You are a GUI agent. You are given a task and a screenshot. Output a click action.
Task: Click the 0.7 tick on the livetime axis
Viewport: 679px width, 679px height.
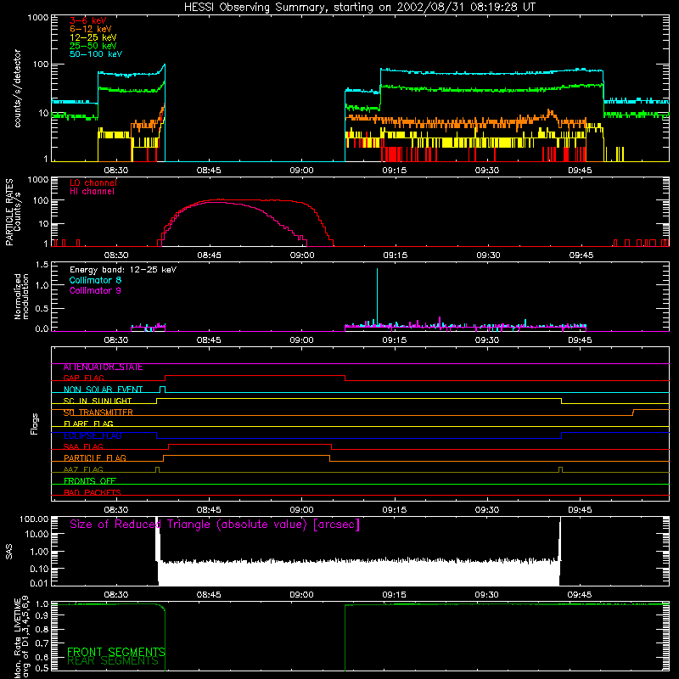click(x=43, y=643)
